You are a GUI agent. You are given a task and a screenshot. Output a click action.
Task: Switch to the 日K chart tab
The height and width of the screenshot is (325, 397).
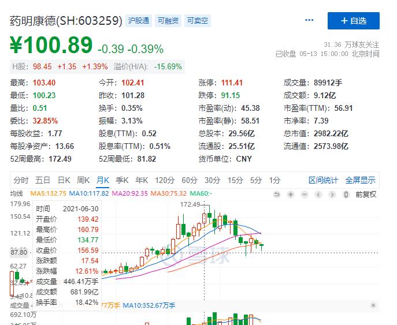pyautogui.click(x=64, y=180)
